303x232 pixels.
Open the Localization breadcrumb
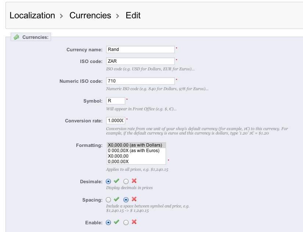tap(32, 15)
